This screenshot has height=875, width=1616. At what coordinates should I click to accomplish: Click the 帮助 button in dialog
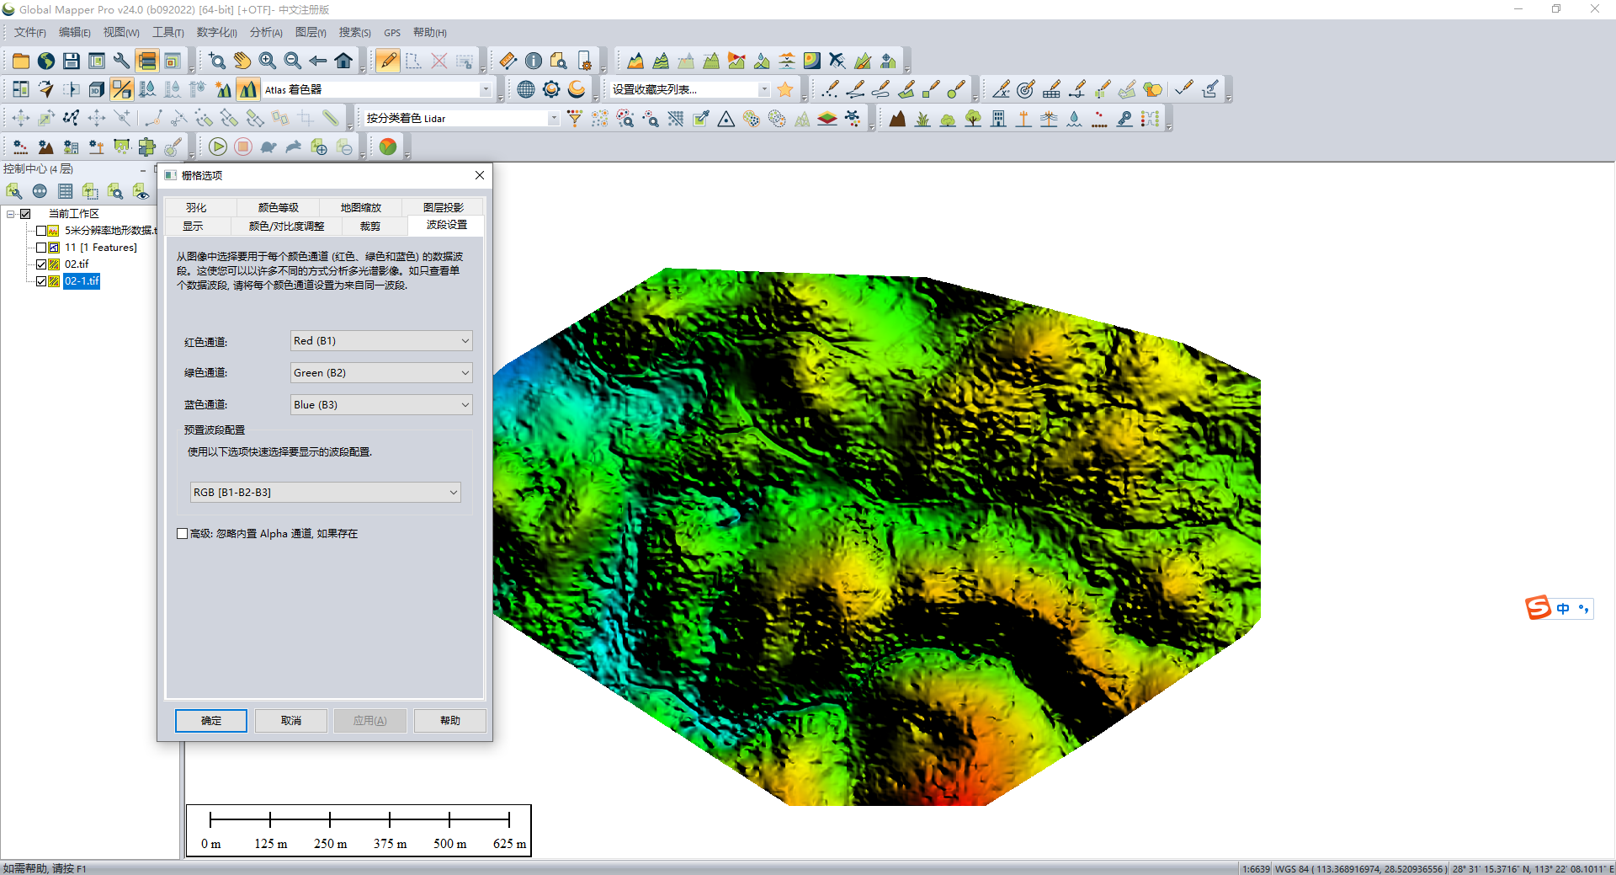(x=450, y=721)
